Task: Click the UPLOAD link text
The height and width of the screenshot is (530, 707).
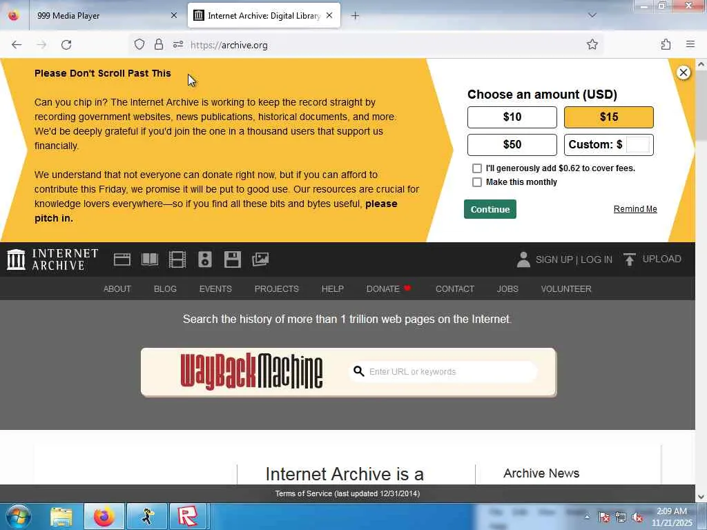Action: pyautogui.click(x=662, y=259)
